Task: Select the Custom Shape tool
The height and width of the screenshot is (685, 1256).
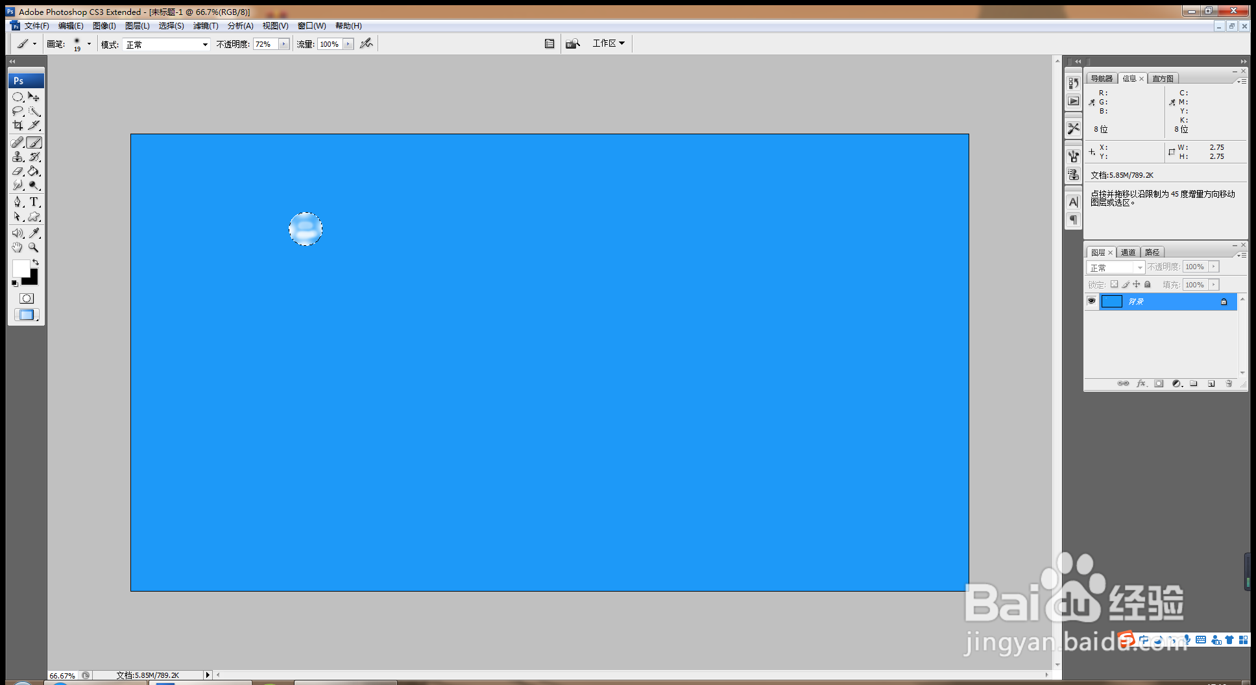Action: pos(34,217)
